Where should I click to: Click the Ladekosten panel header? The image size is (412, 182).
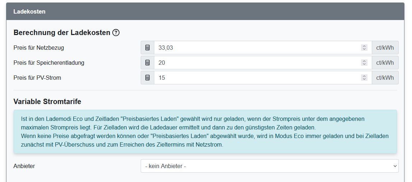tap(205, 11)
